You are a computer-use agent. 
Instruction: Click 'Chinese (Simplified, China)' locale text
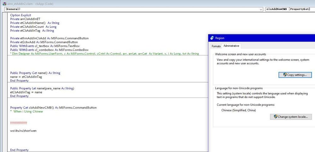pos(239,110)
